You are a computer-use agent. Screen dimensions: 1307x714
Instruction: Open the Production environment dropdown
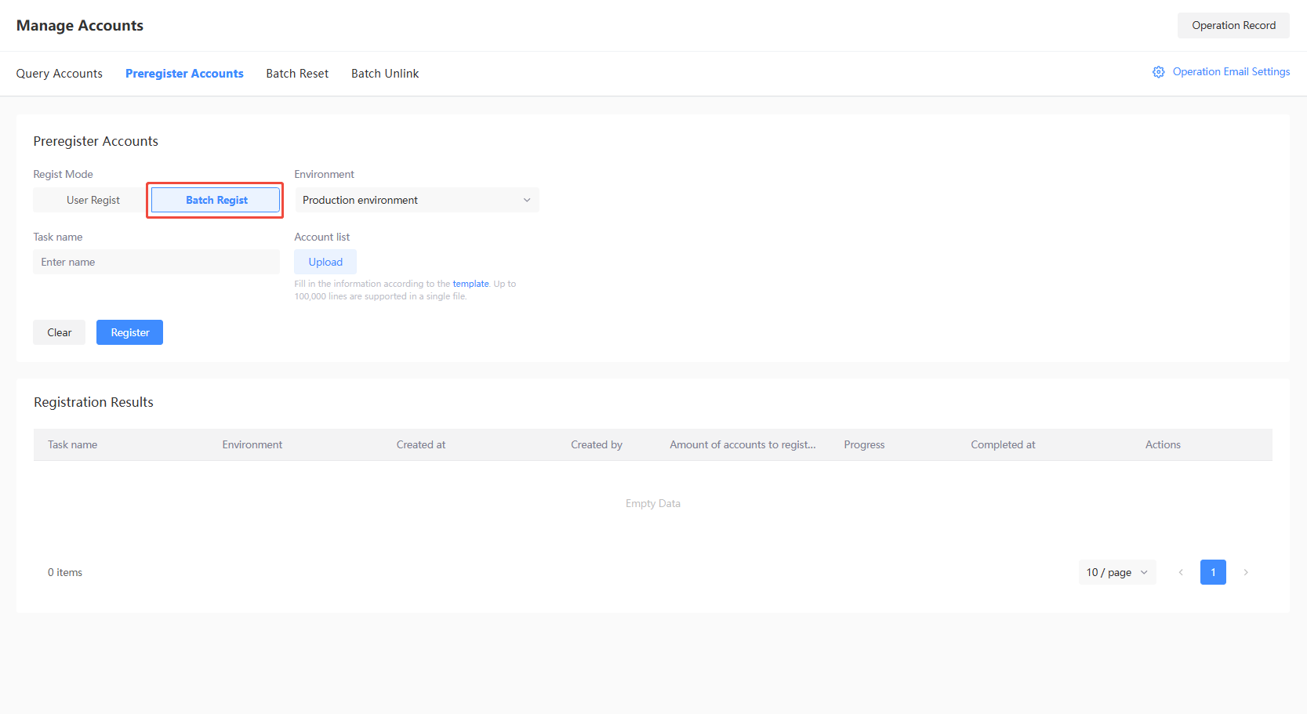pyautogui.click(x=416, y=200)
